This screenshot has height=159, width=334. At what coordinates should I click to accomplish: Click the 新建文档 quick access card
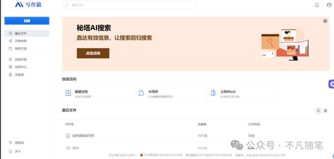(x=97, y=95)
